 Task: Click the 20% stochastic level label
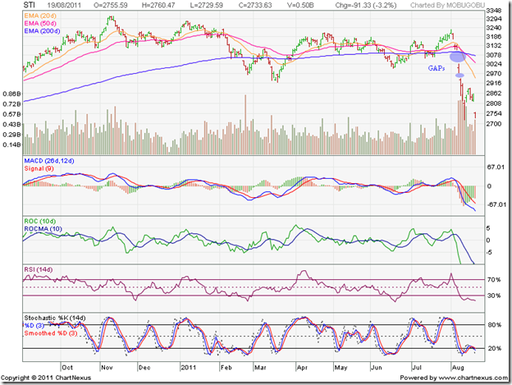(495, 349)
